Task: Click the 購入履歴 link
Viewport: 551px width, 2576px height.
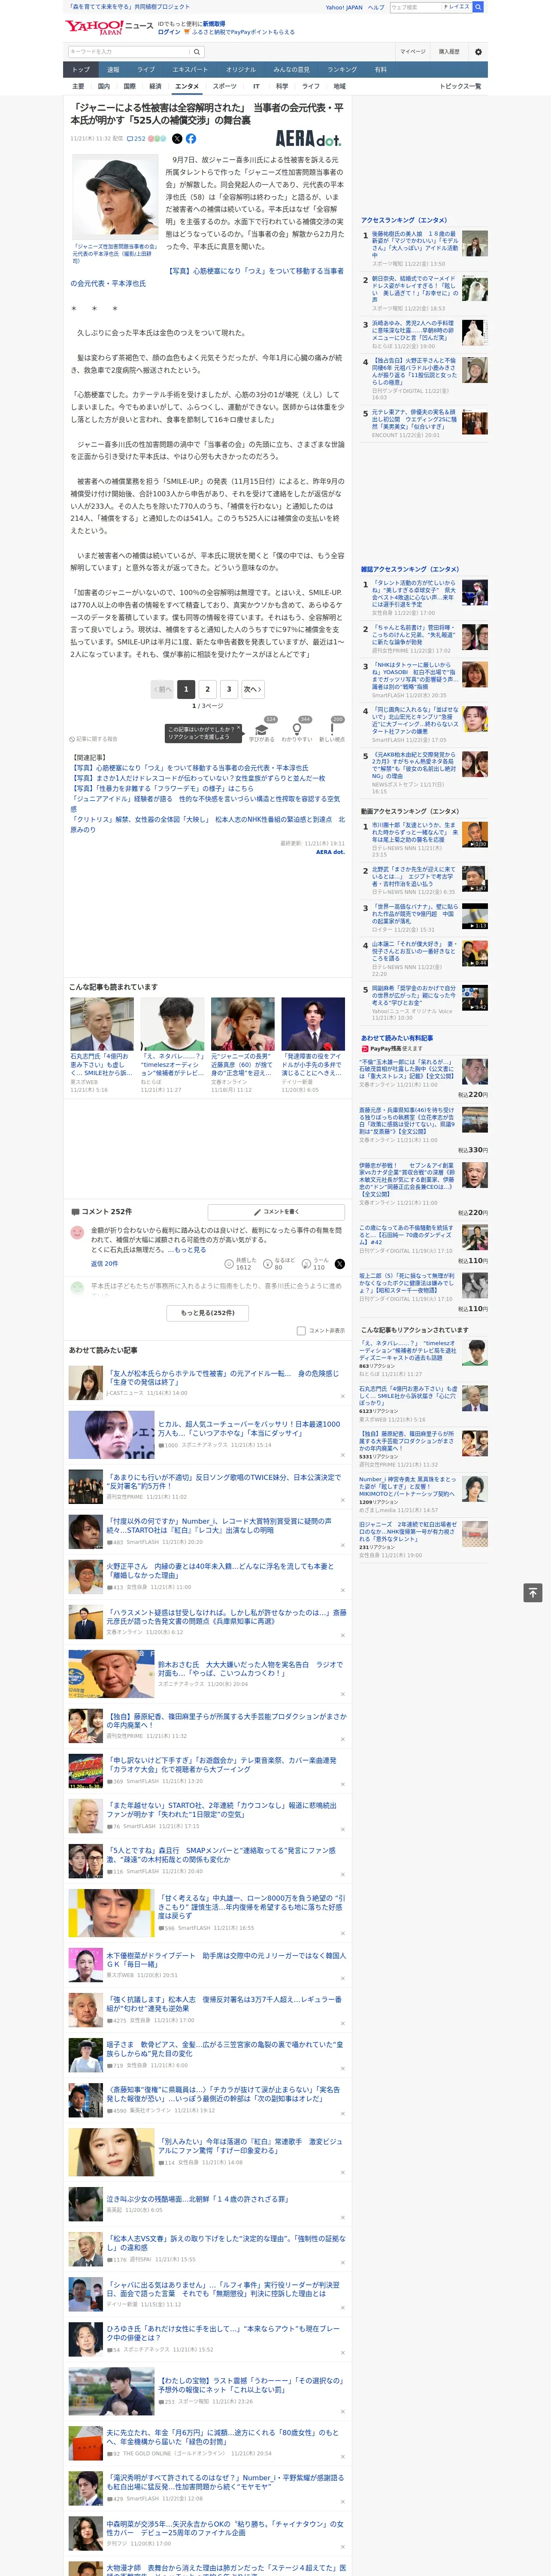Action: pos(449,52)
